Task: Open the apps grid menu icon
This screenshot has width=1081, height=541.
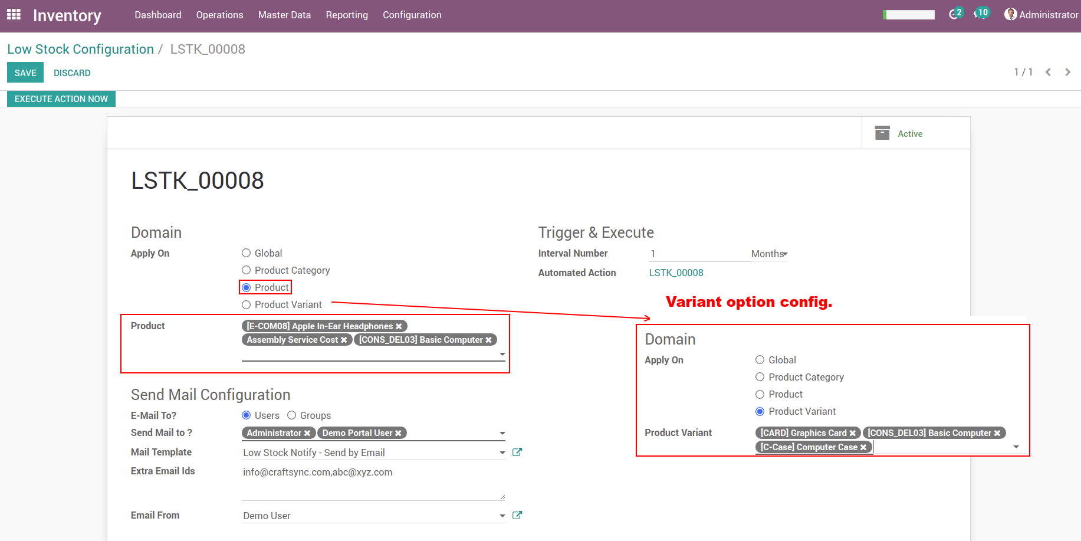Action: [x=14, y=15]
